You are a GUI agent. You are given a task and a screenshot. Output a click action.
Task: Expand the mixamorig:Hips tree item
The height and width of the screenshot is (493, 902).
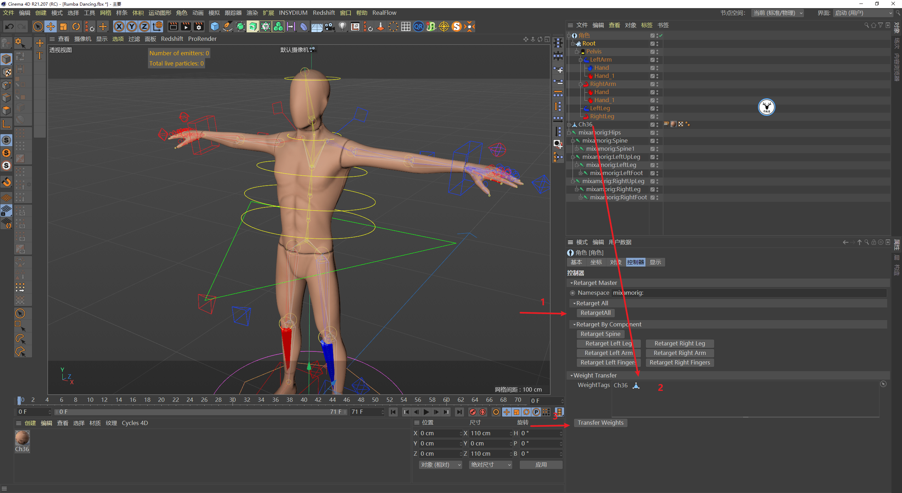(x=570, y=132)
